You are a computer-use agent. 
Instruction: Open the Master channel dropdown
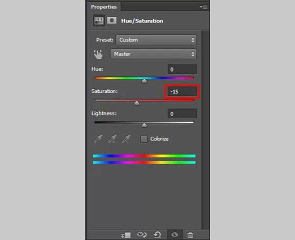click(x=153, y=54)
